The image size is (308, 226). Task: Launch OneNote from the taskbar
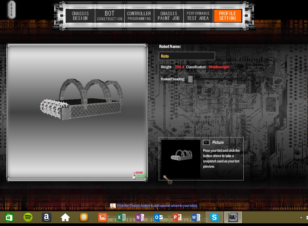coord(140,217)
